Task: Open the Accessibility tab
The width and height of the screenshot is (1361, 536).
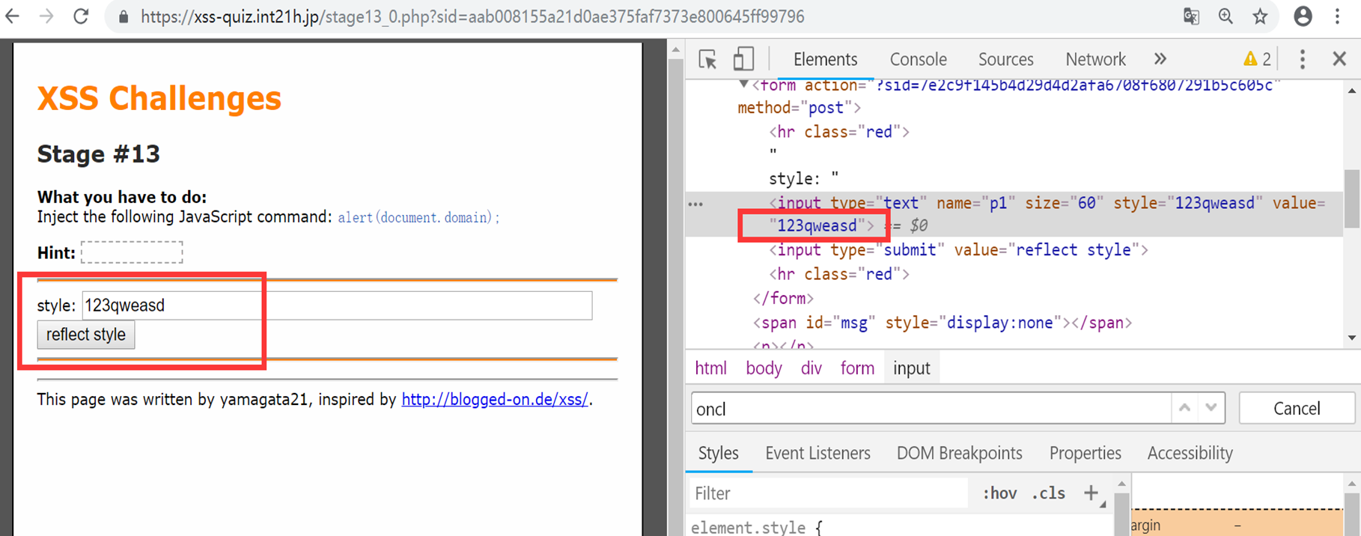Action: pyautogui.click(x=1190, y=453)
